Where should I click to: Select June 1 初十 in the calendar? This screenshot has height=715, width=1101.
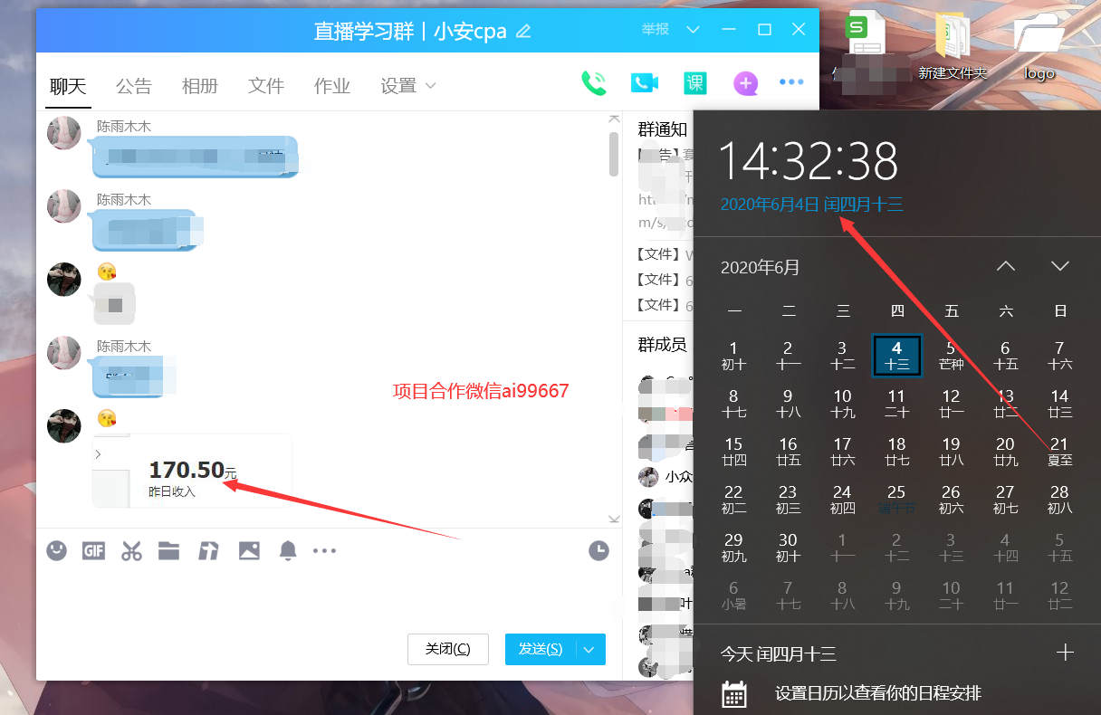tap(733, 356)
